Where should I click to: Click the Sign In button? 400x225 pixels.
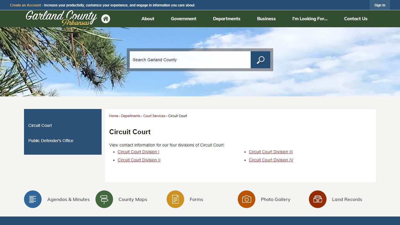(380, 5)
